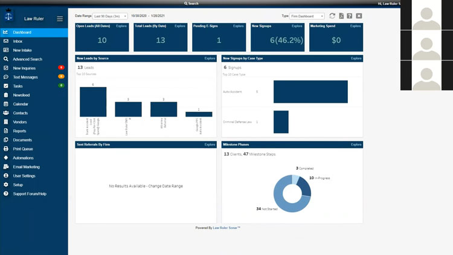This screenshot has height=255, width=453.
Task: Explore the Open Leads tile
Action: pyautogui.click(x=121, y=26)
